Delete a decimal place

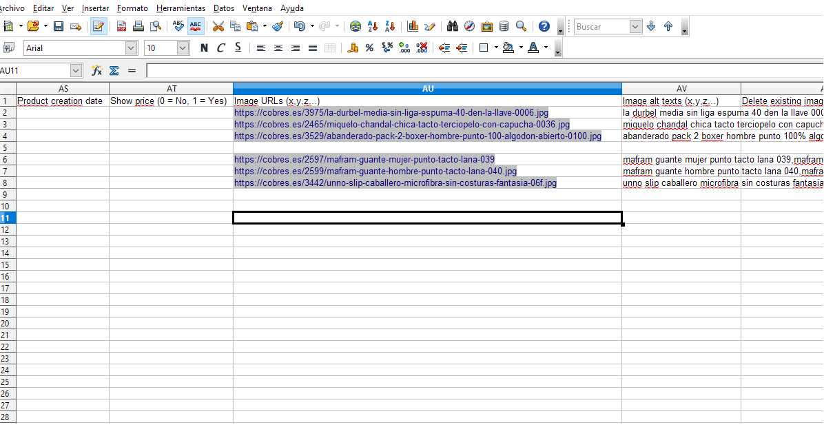(x=422, y=48)
